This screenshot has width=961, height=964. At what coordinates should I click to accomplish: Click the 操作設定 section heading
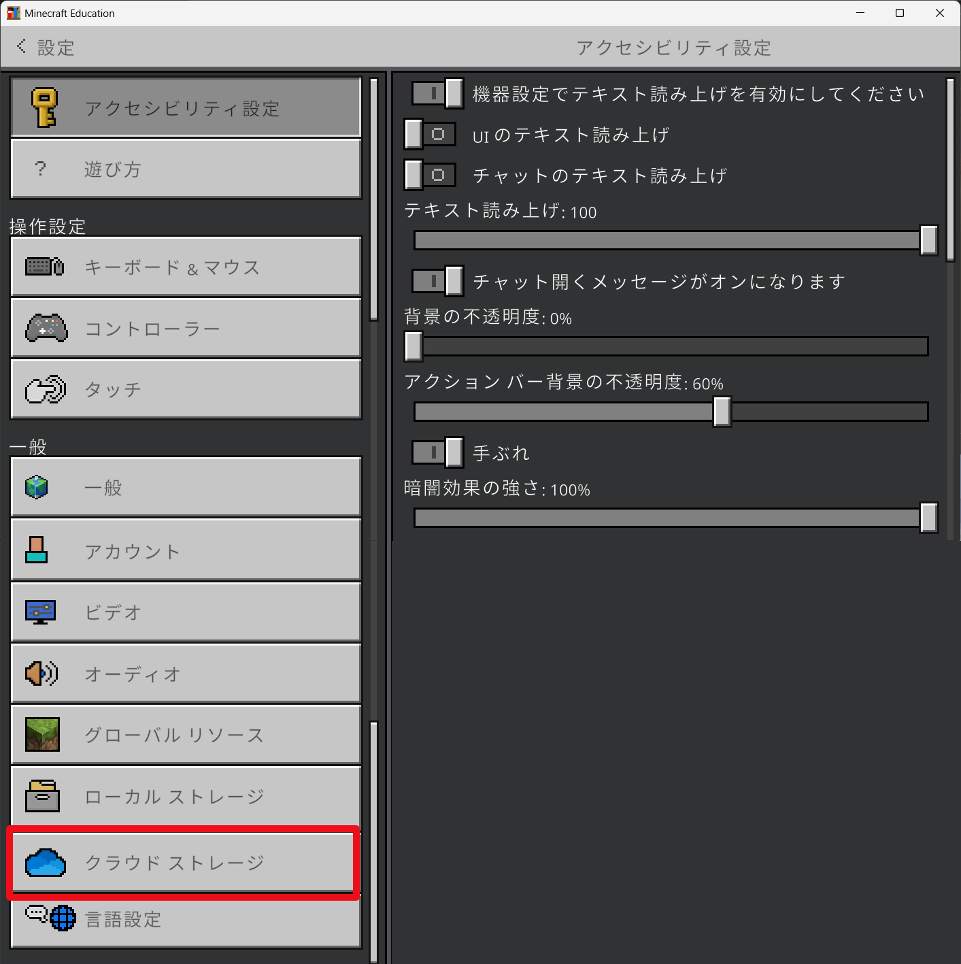[x=48, y=226]
